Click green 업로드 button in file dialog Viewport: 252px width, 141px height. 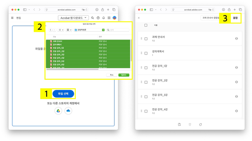click(124, 75)
